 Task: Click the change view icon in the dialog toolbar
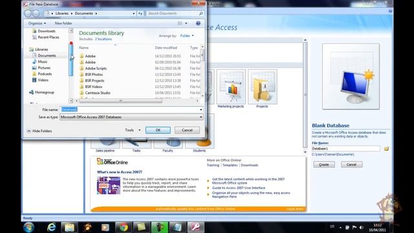tap(180, 23)
